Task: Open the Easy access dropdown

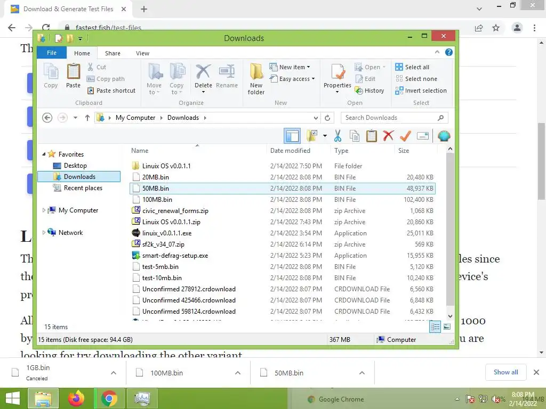Action: (x=292, y=79)
